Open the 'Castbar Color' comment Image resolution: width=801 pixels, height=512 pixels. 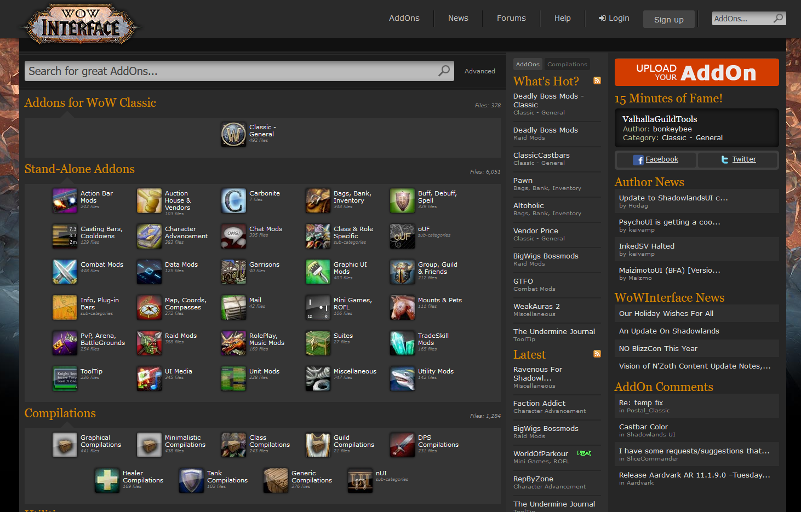pyautogui.click(x=643, y=427)
